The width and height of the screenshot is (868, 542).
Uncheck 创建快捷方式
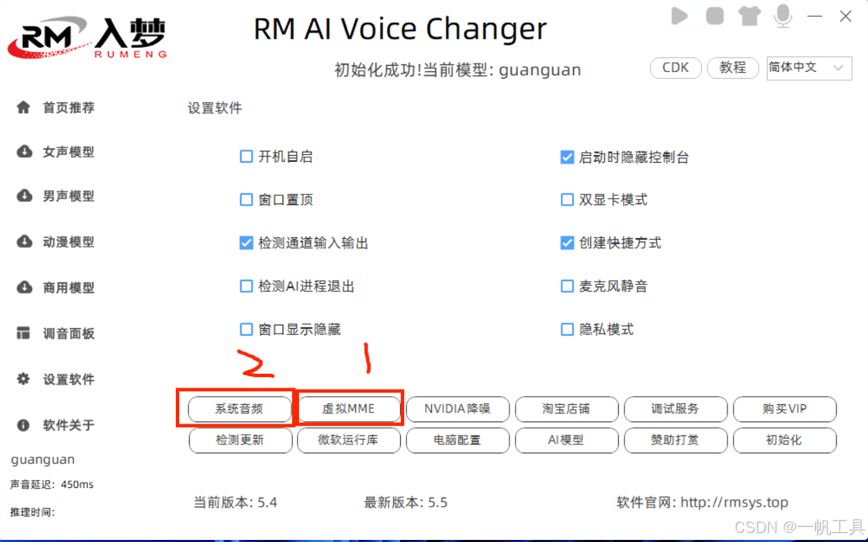[567, 243]
